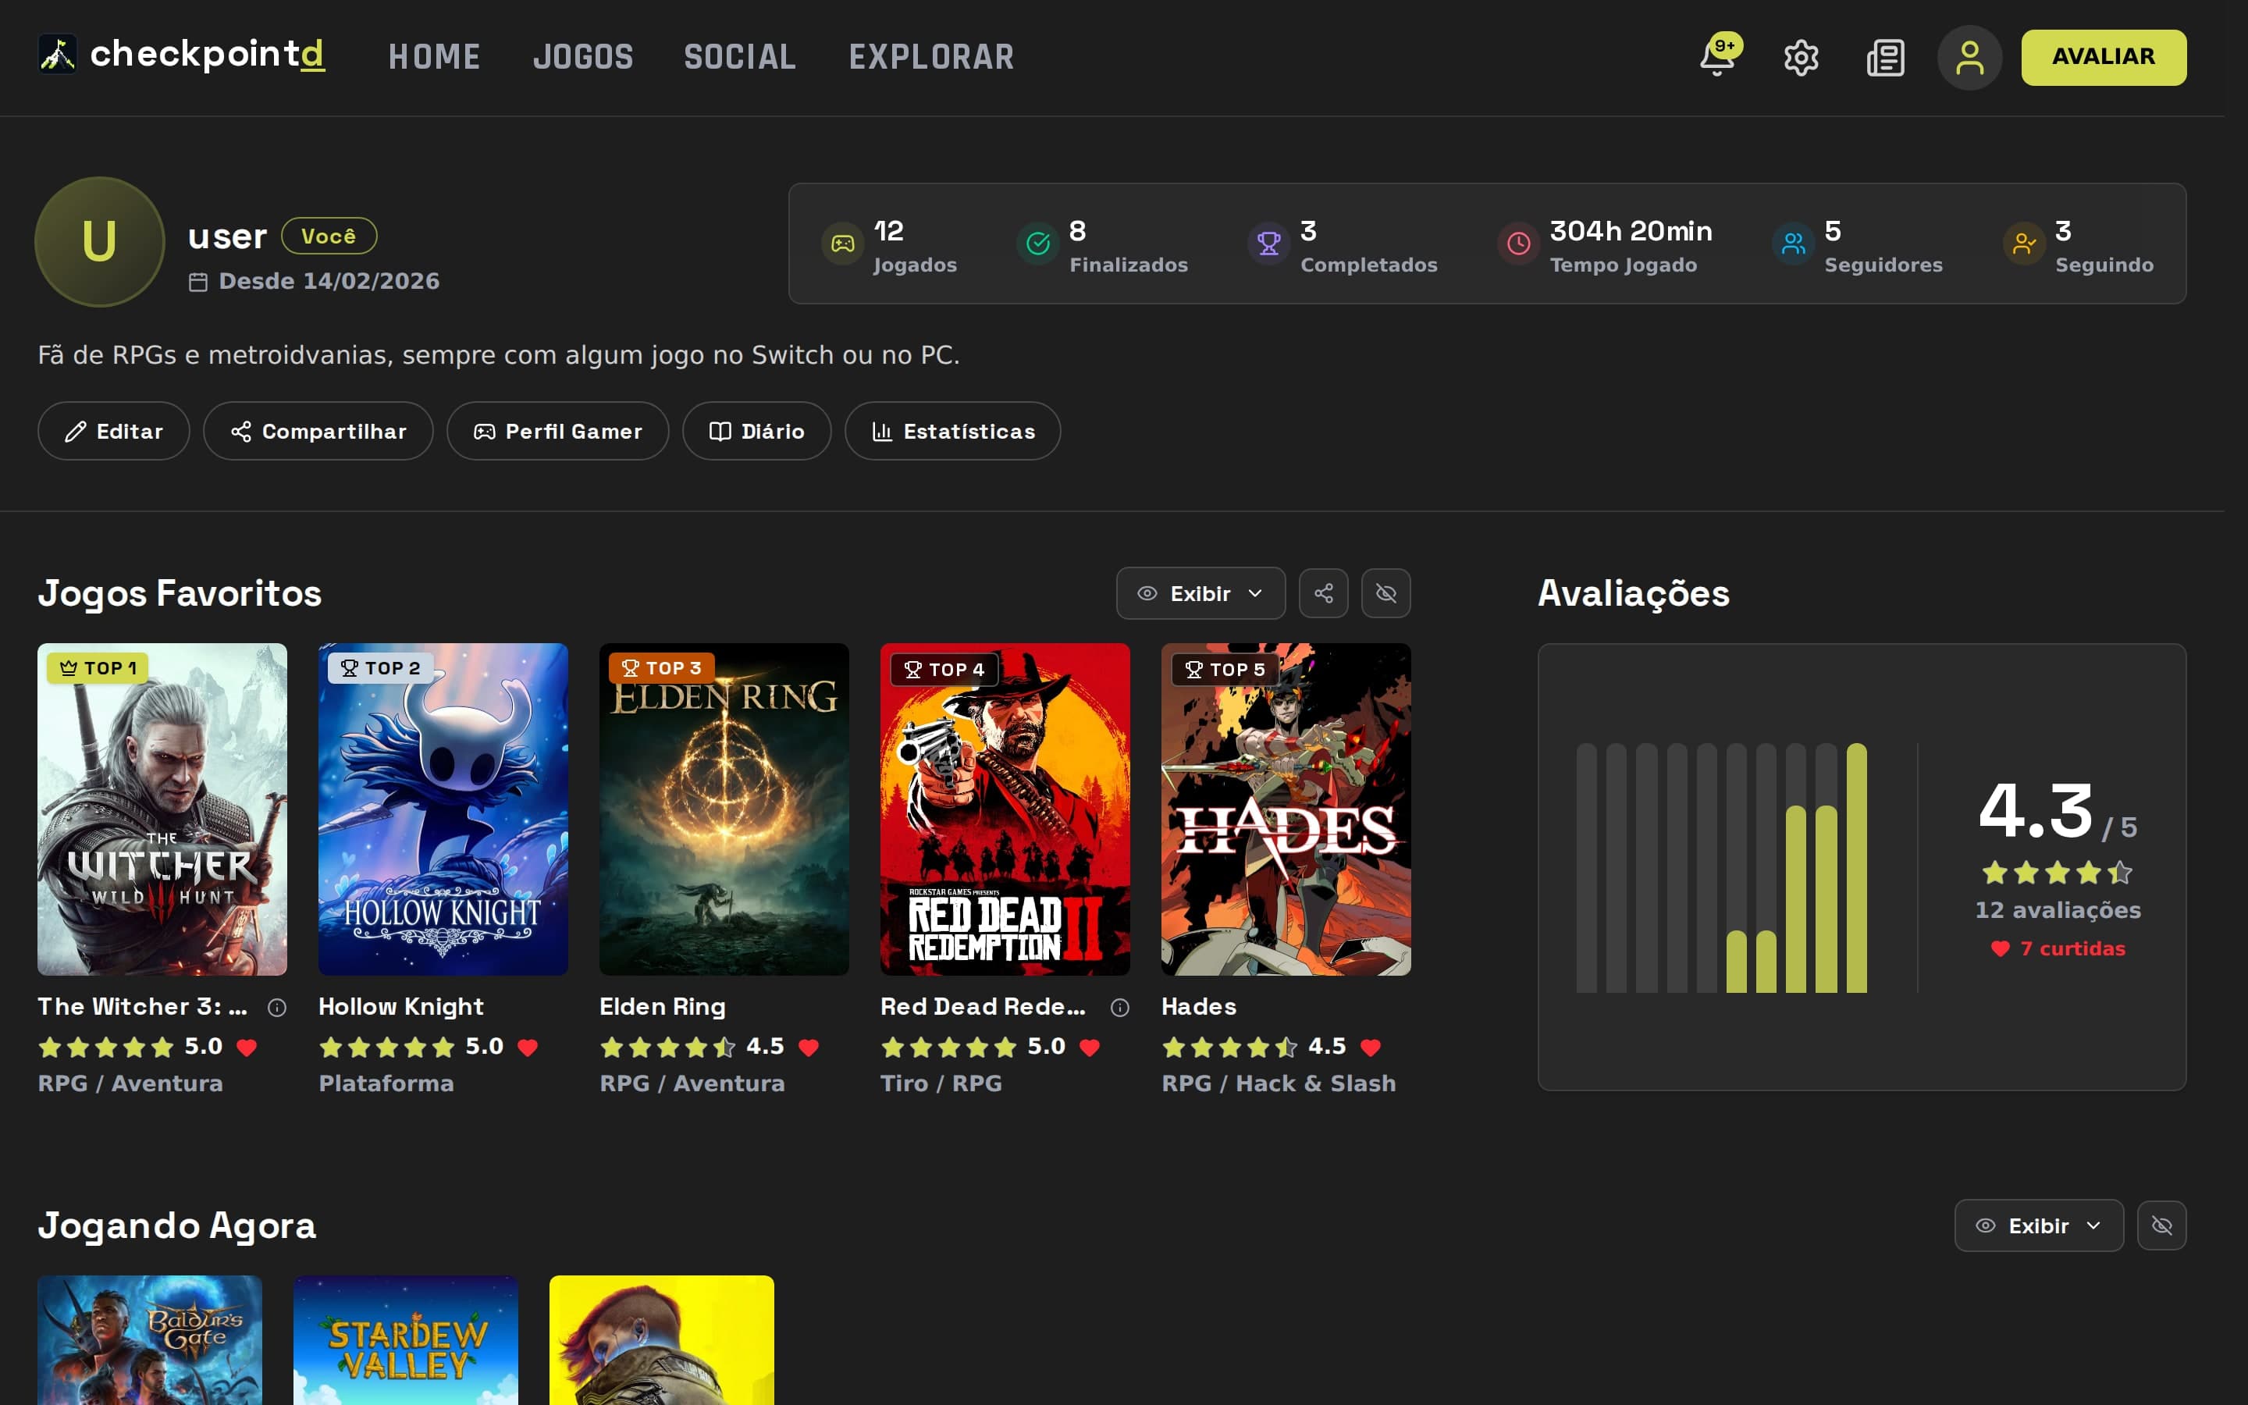
Task: Open the Stardew Valley cover thumbnail
Action: [406, 1340]
